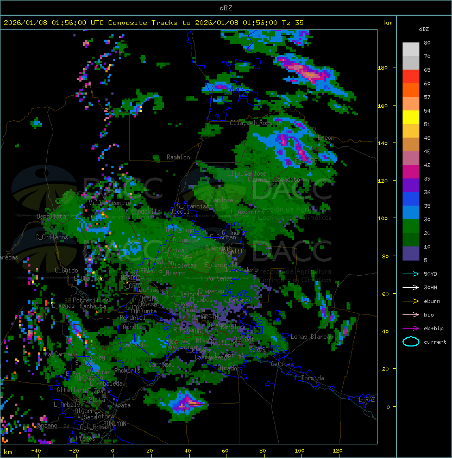Click the 'Perdriel' map label
452x458 pixels.
point(133,317)
